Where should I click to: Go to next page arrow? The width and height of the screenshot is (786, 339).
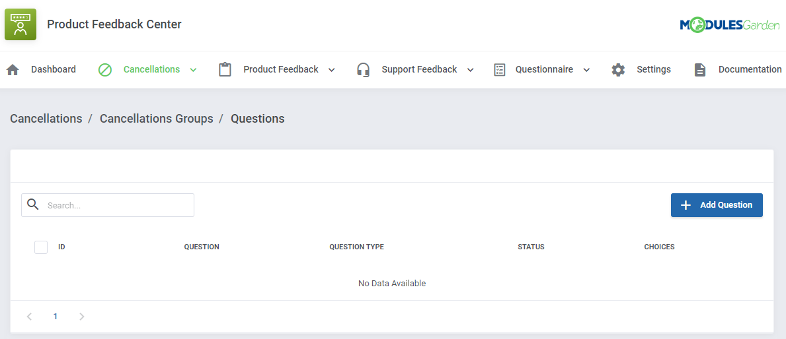click(82, 317)
